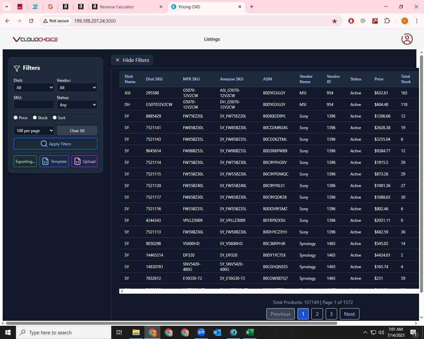Open the notifications center icon

coord(413,332)
